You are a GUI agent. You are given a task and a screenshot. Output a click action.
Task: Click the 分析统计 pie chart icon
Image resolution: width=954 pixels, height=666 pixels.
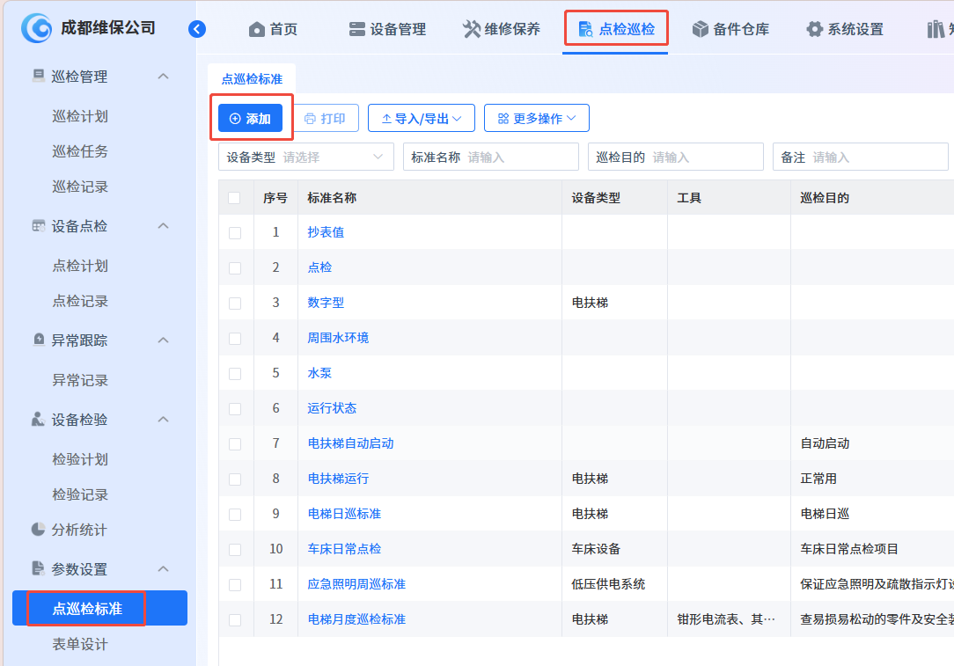point(39,529)
